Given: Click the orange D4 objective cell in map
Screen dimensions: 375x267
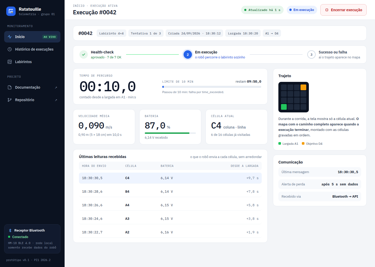Looking at the screenshot, I should click(x=303, y=87).
